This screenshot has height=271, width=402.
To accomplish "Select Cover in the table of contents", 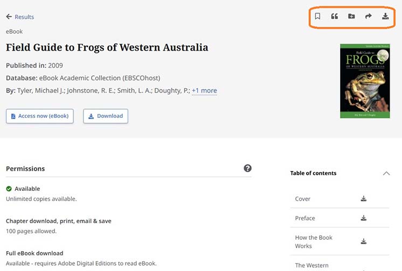I will pyautogui.click(x=303, y=199).
